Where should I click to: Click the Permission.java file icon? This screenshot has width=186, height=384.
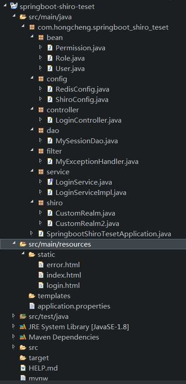(x=50, y=48)
